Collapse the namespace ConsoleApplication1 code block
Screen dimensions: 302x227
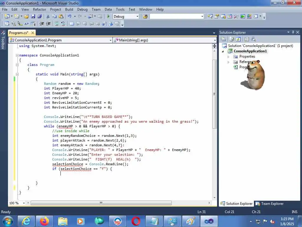coord(17,55)
